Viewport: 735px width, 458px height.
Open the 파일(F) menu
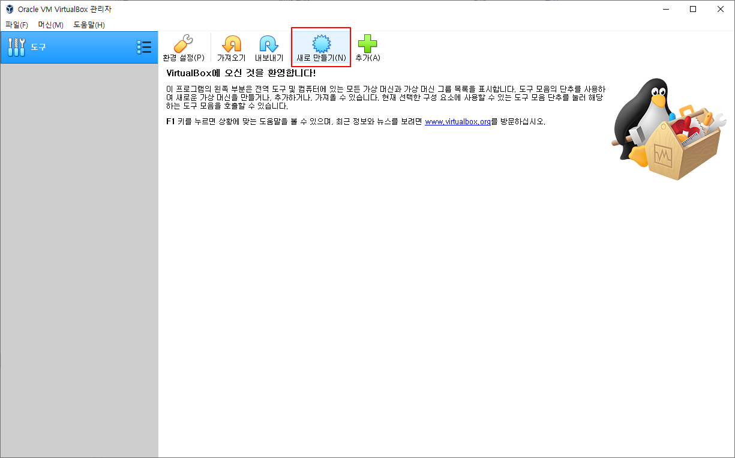pyautogui.click(x=17, y=25)
